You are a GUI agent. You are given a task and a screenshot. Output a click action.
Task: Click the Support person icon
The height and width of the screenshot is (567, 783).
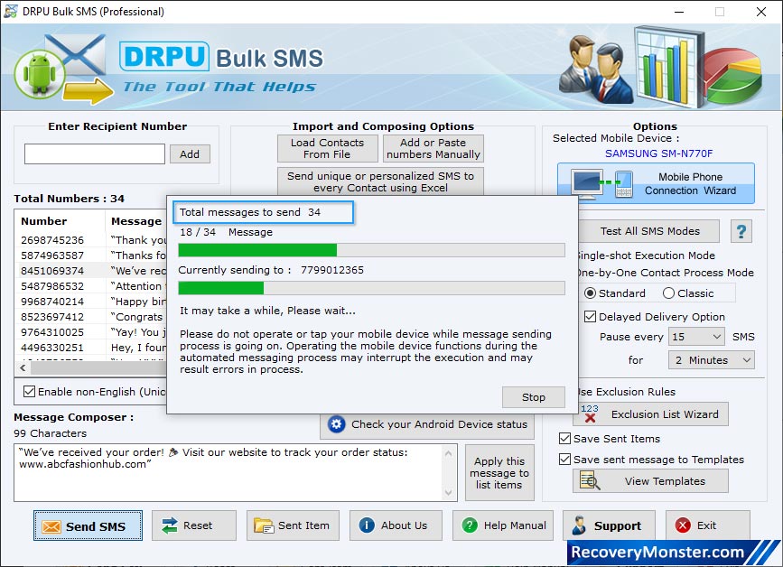(578, 525)
